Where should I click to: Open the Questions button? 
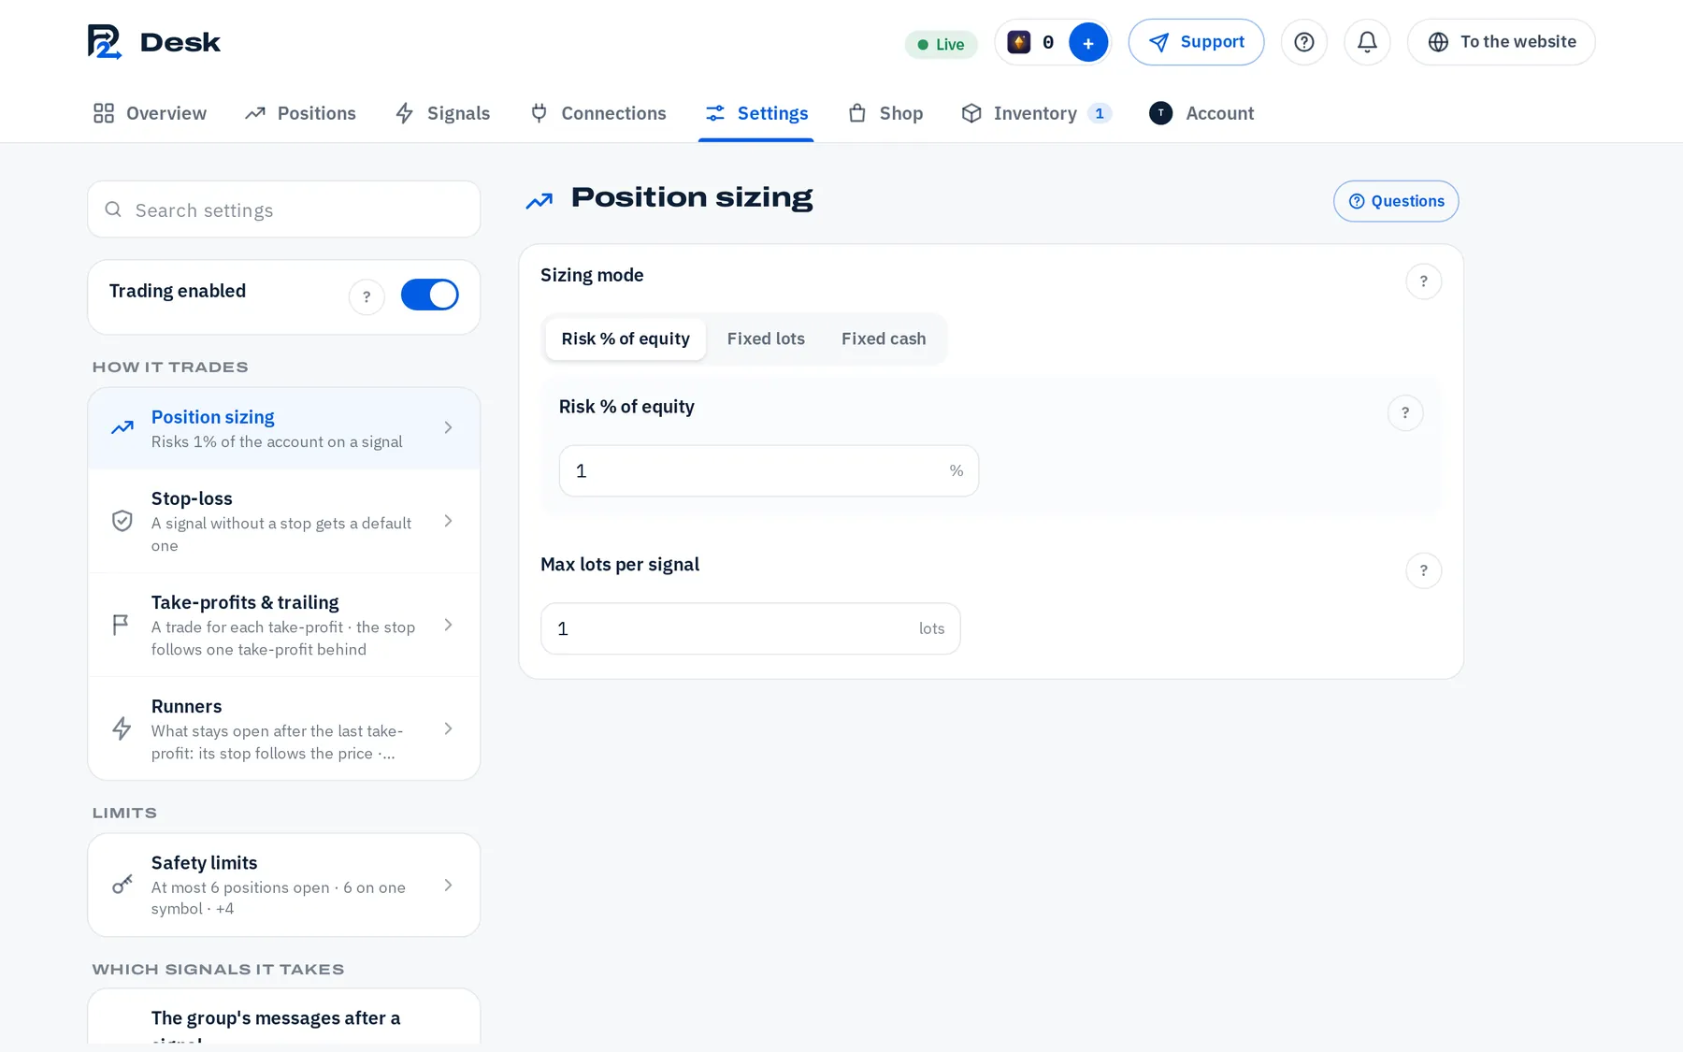(x=1396, y=201)
